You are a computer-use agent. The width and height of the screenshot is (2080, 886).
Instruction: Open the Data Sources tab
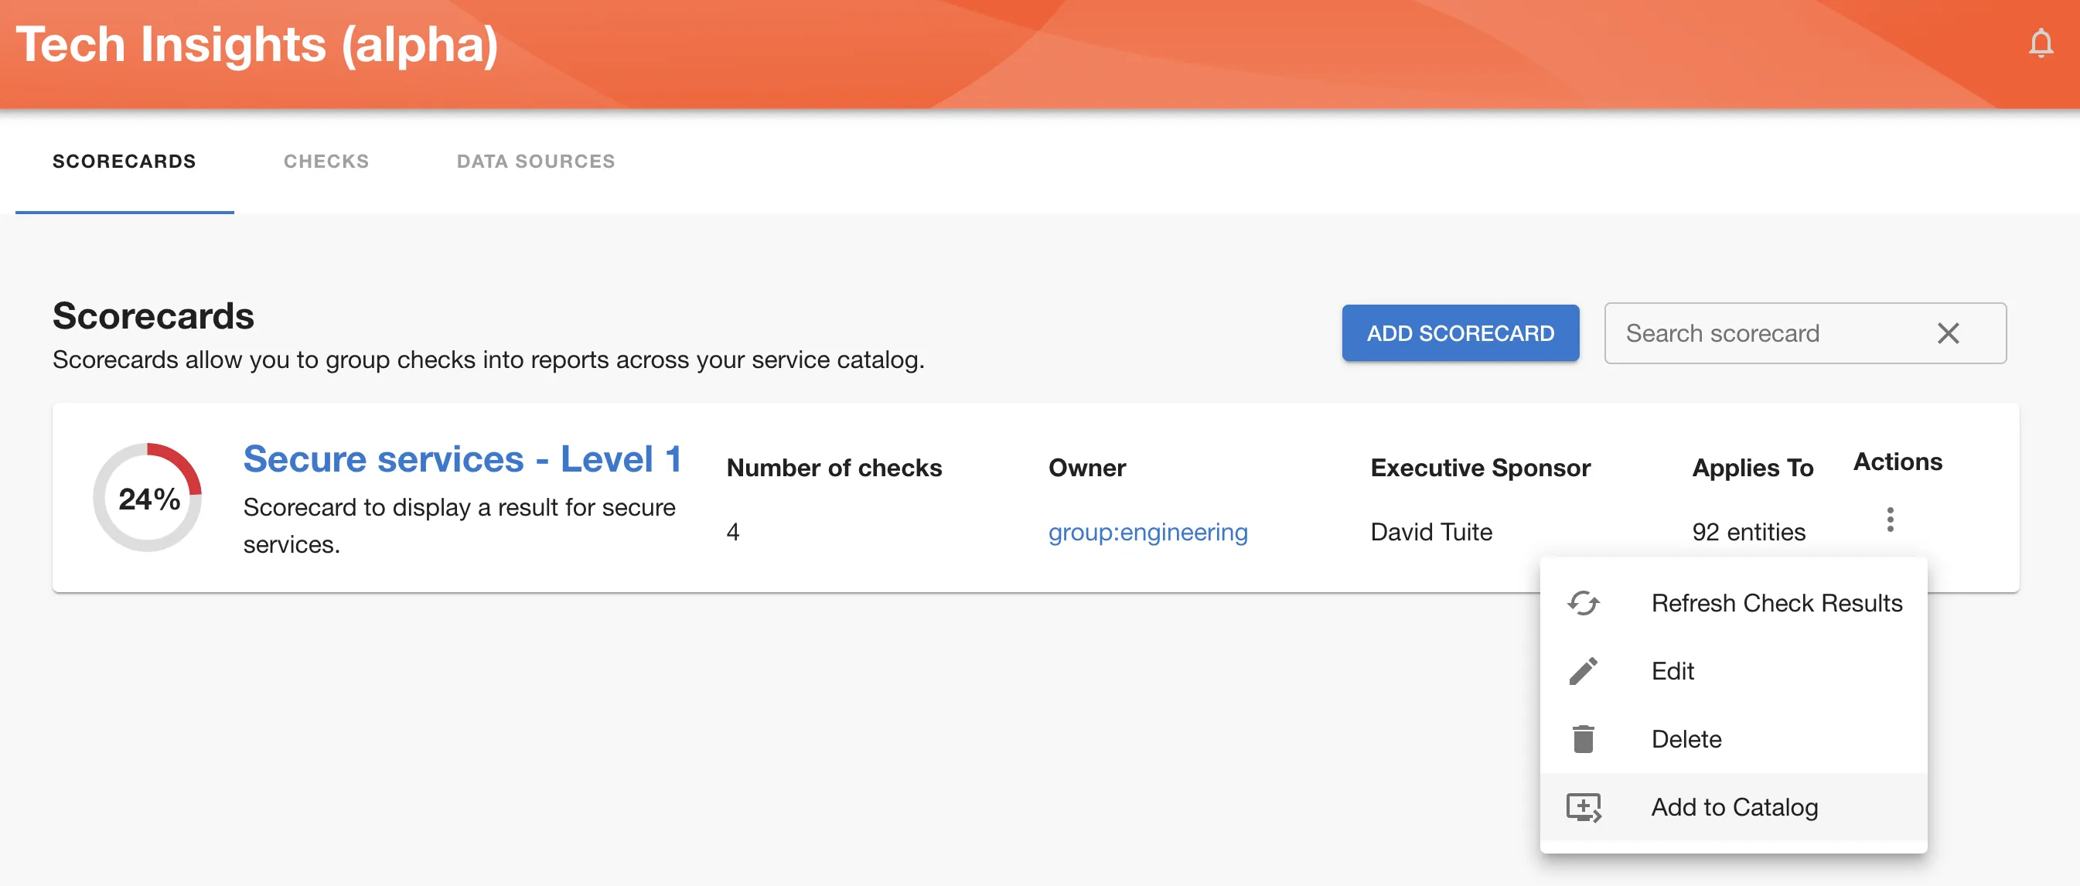(x=535, y=162)
